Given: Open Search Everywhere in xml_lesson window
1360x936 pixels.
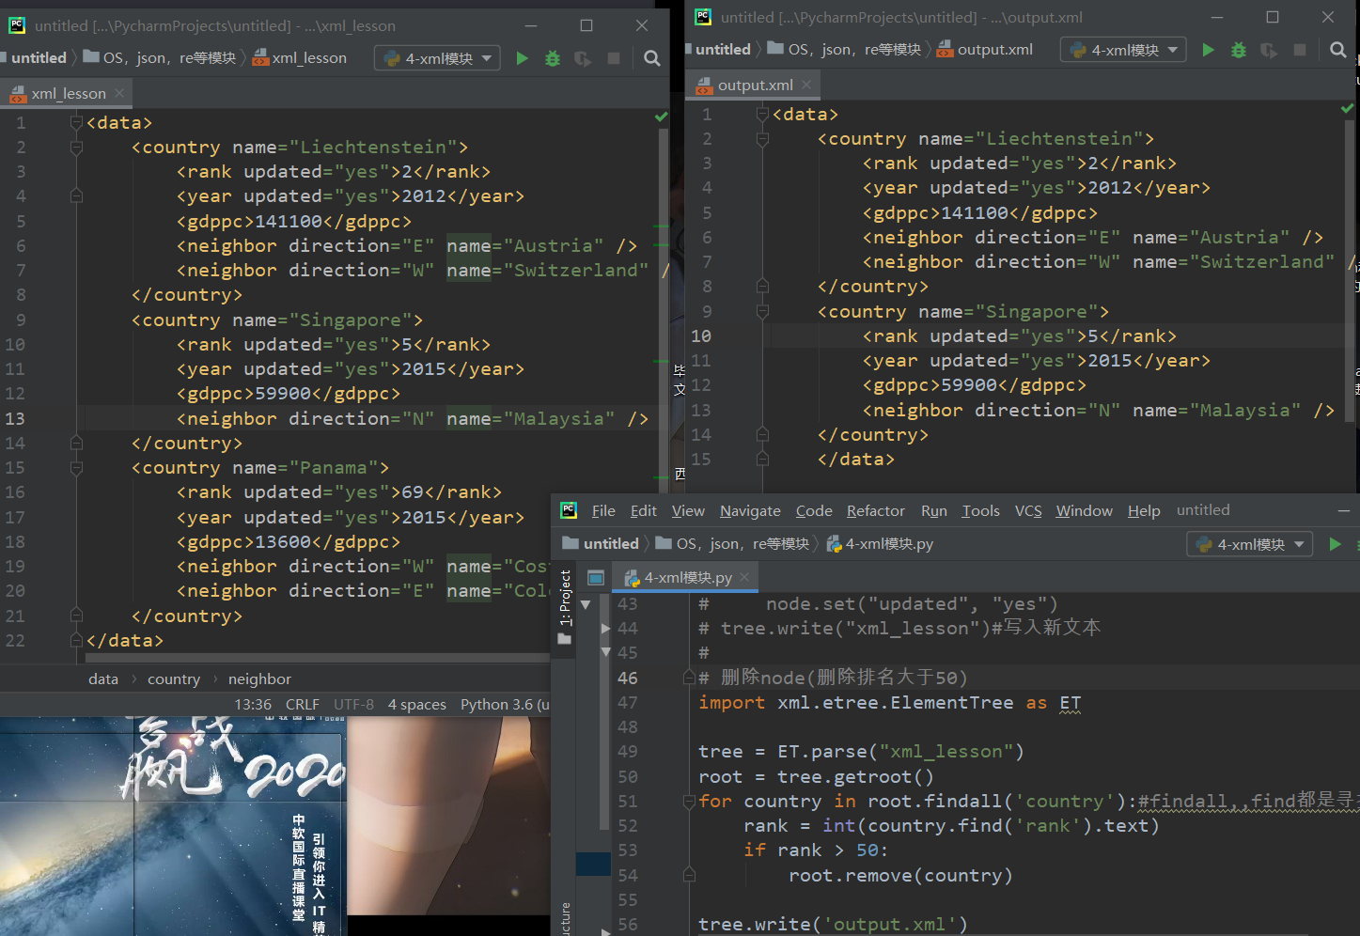Looking at the screenshot, I should [651, 58].
